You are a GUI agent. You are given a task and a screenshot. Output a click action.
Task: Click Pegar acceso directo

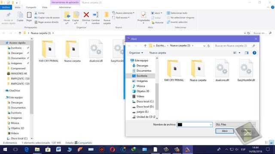[46, 22]
